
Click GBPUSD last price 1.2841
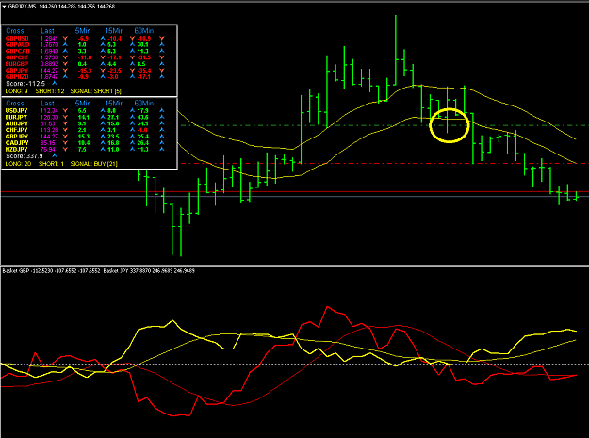pos(49,39)
